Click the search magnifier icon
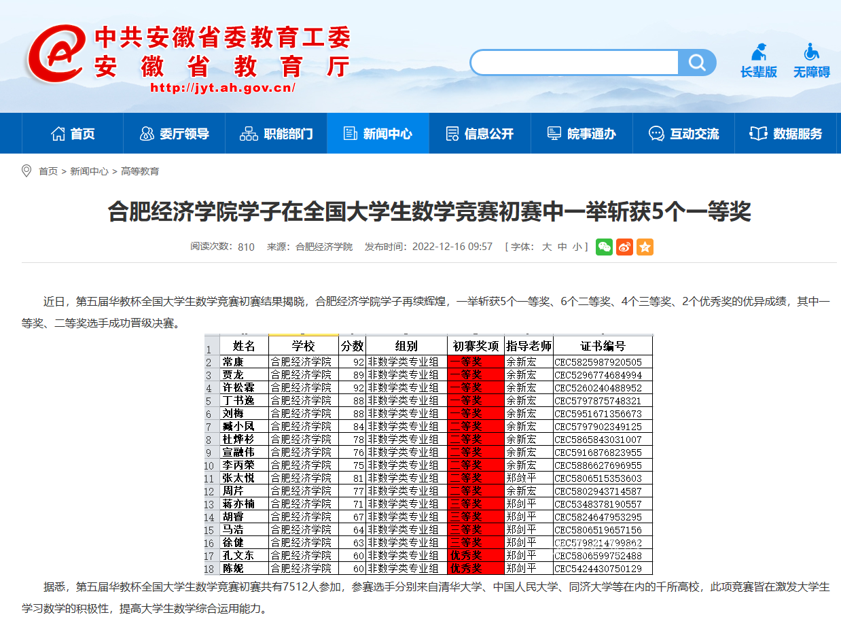 (697, 62)
